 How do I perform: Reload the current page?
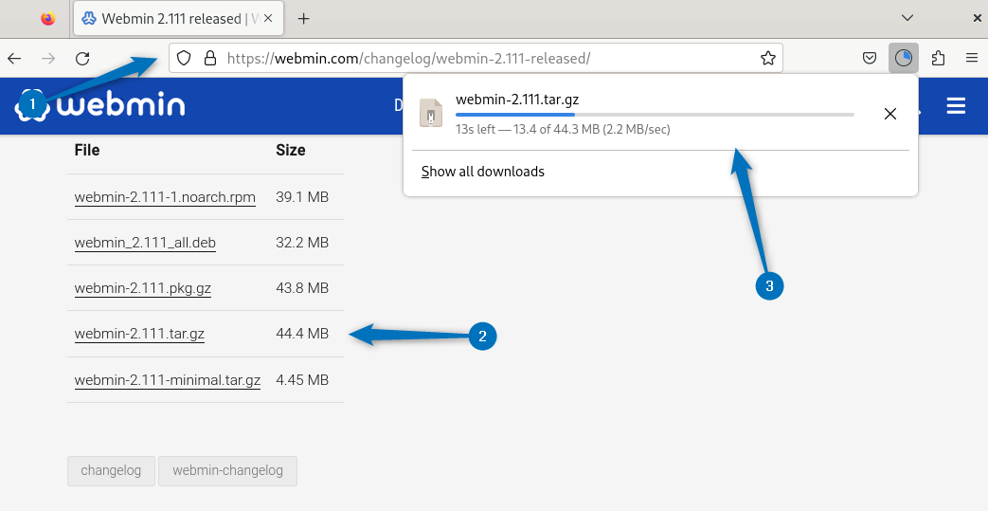(x=82, y=59)
